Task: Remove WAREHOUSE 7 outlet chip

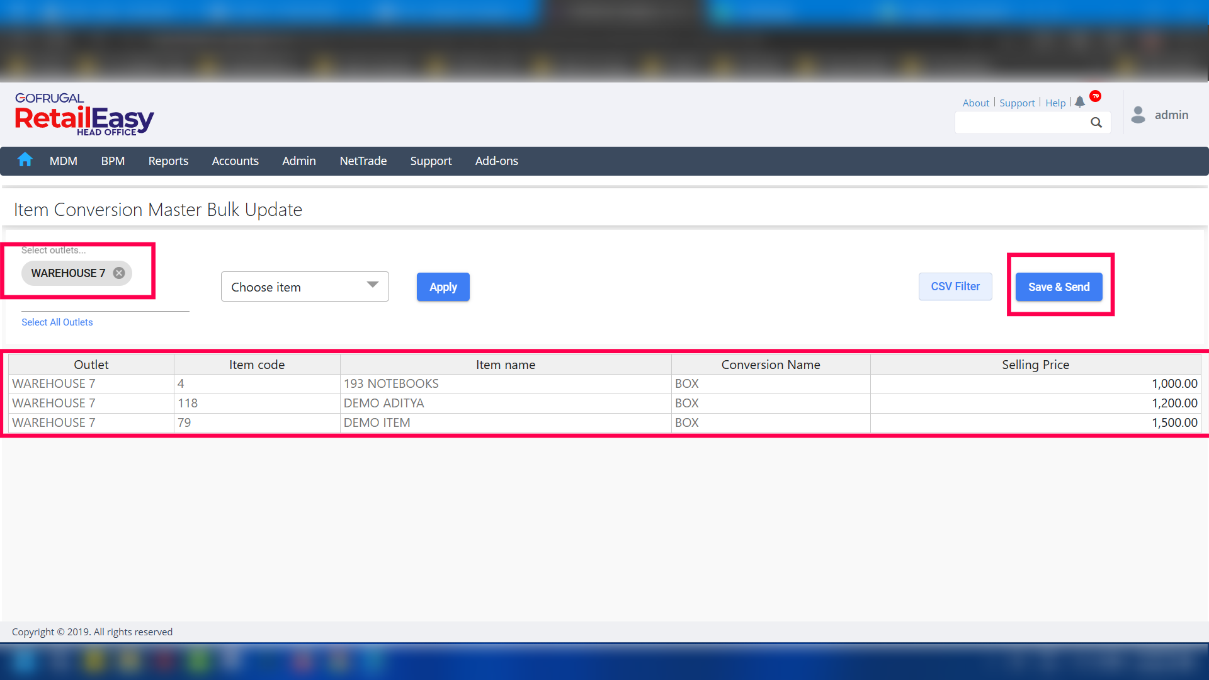Action: (x=119, y=273)
